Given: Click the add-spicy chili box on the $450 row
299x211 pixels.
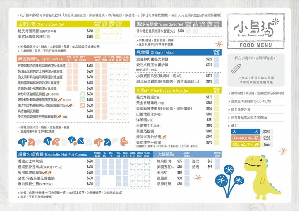Looking at the screenshot, I should [82, 105].
